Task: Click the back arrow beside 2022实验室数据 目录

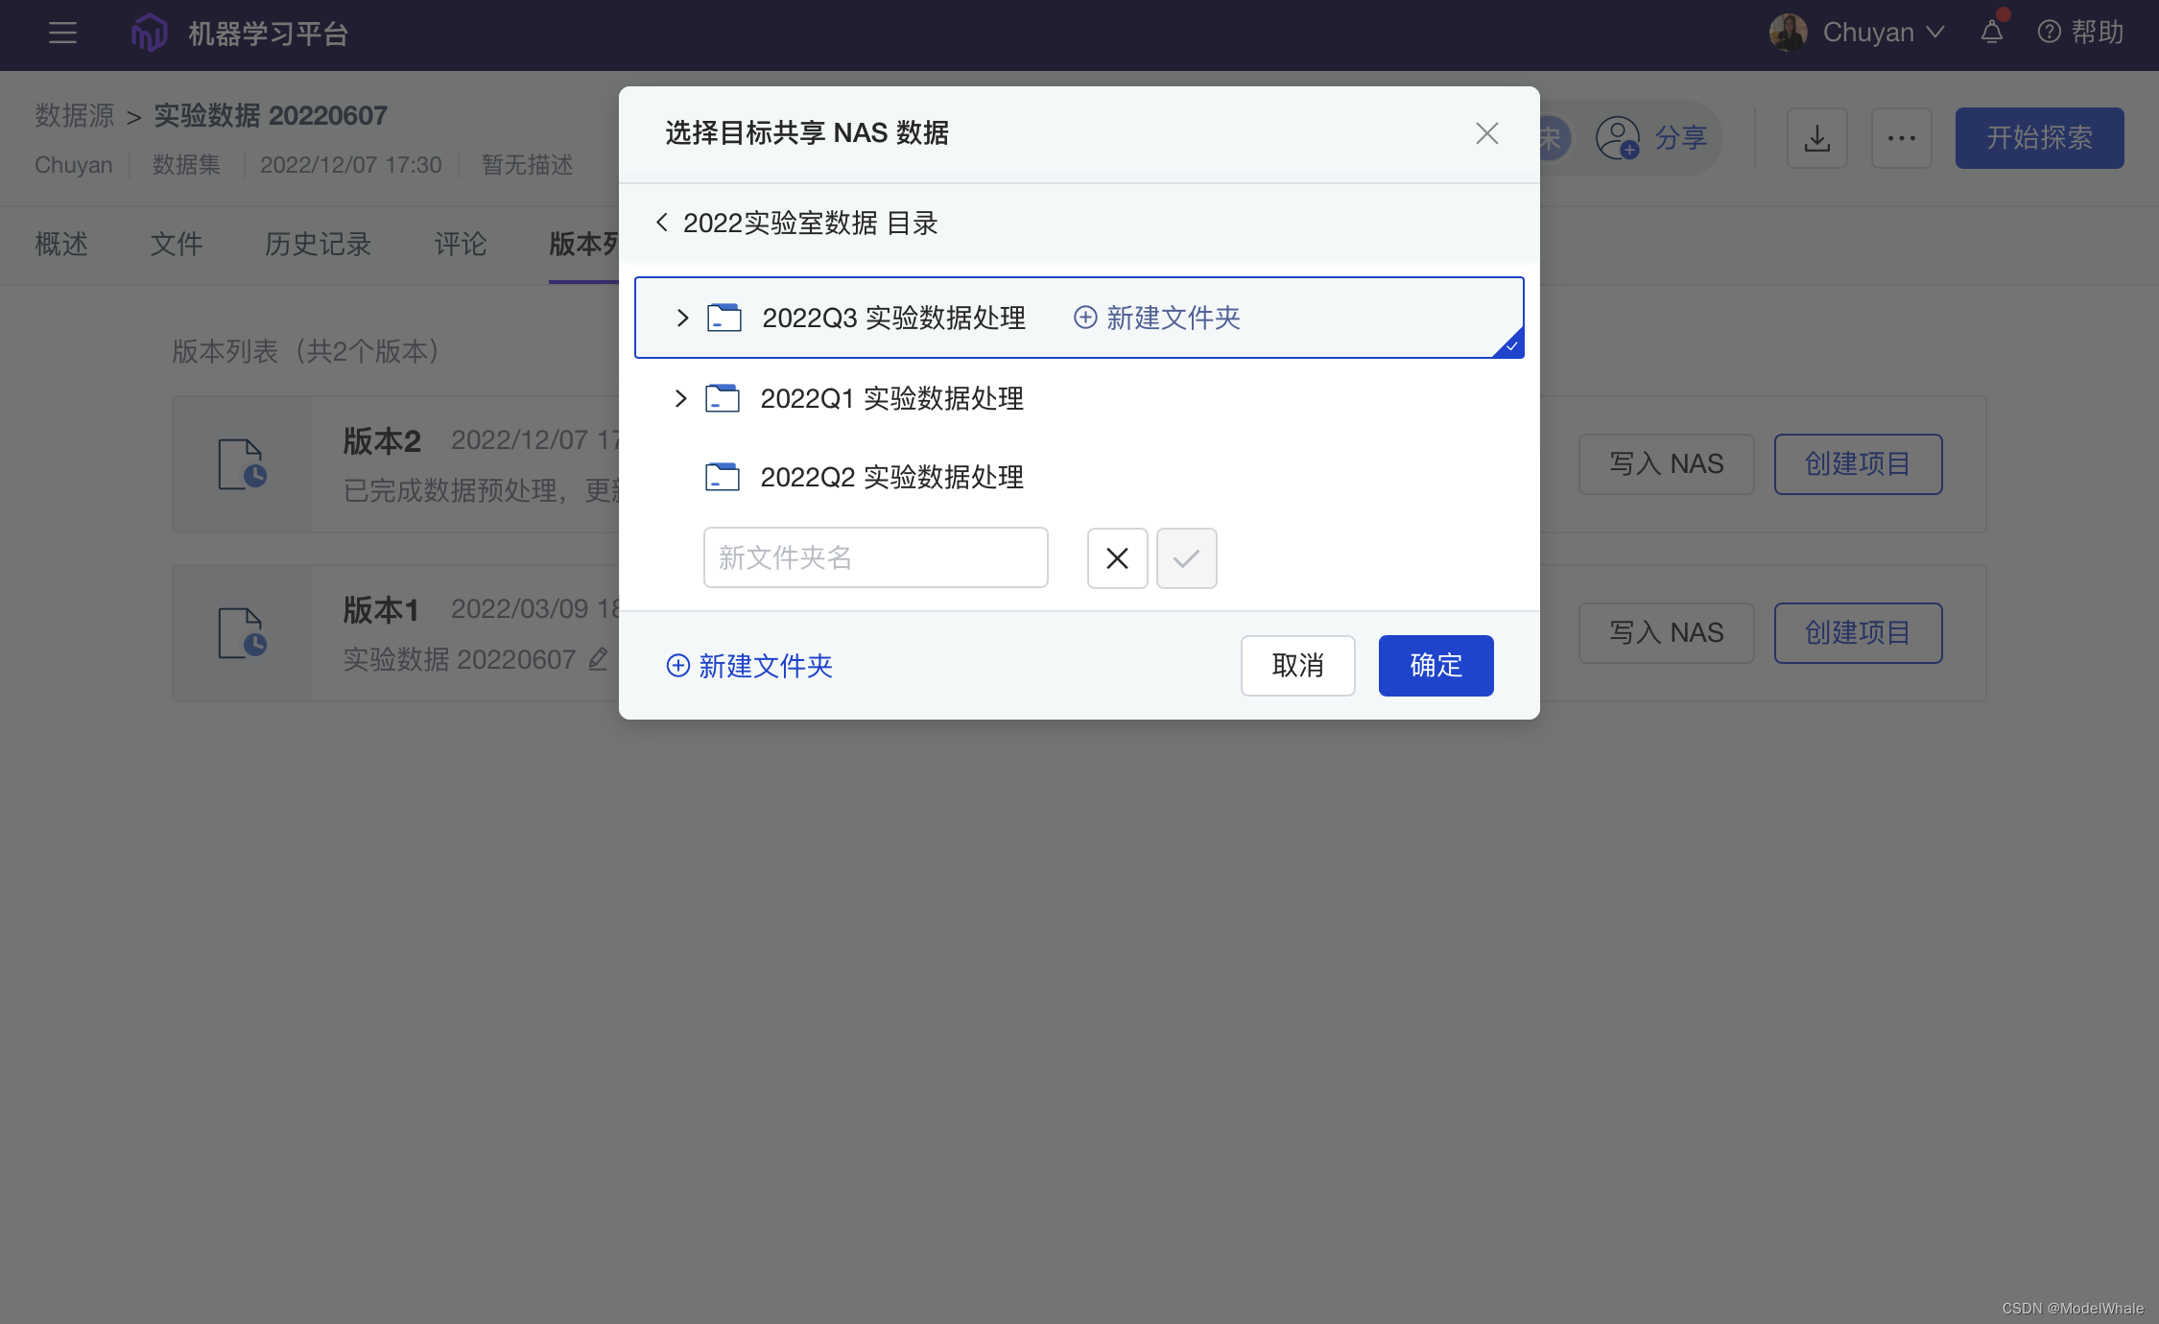Action: click(x=662, y=223)
